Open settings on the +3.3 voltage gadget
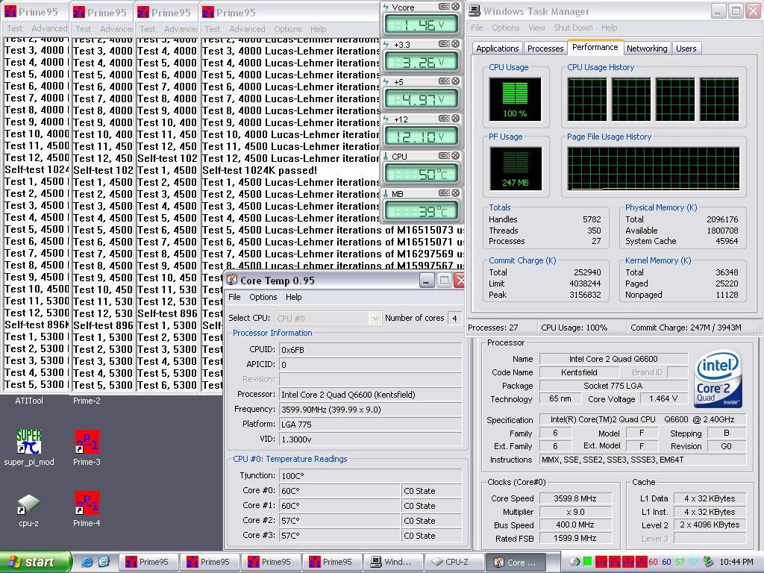Image resolution: width=764 pixels, height=573 pixels. (x=443, y=44)
